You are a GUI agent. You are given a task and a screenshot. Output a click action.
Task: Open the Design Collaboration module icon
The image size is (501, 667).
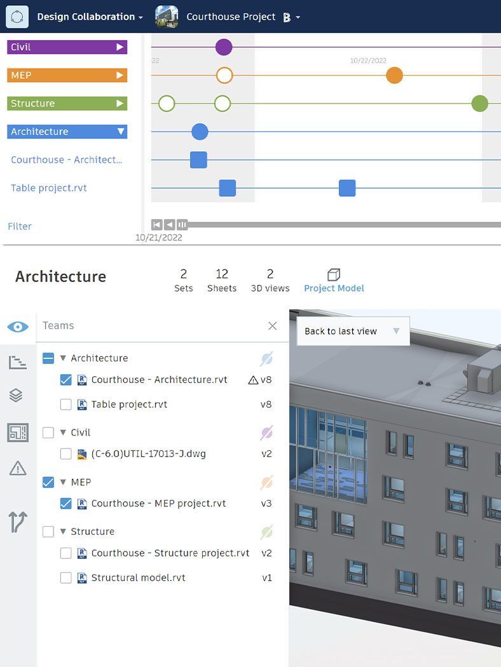(x=17, y=17)
